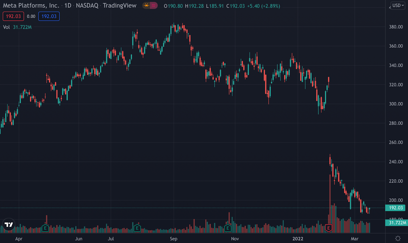Click the 340.00 price scale label

click(x=396, y=65)
